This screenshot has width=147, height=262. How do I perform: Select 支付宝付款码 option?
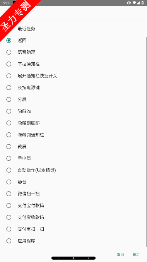(73, 205)
